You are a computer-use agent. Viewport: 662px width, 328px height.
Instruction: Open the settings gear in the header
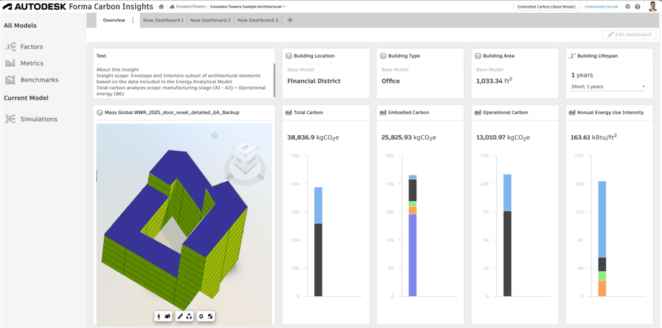pos(627,6)
